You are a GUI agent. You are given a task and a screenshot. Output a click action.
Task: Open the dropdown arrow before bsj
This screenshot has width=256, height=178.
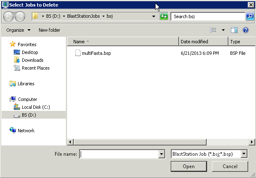coord(103,16)
